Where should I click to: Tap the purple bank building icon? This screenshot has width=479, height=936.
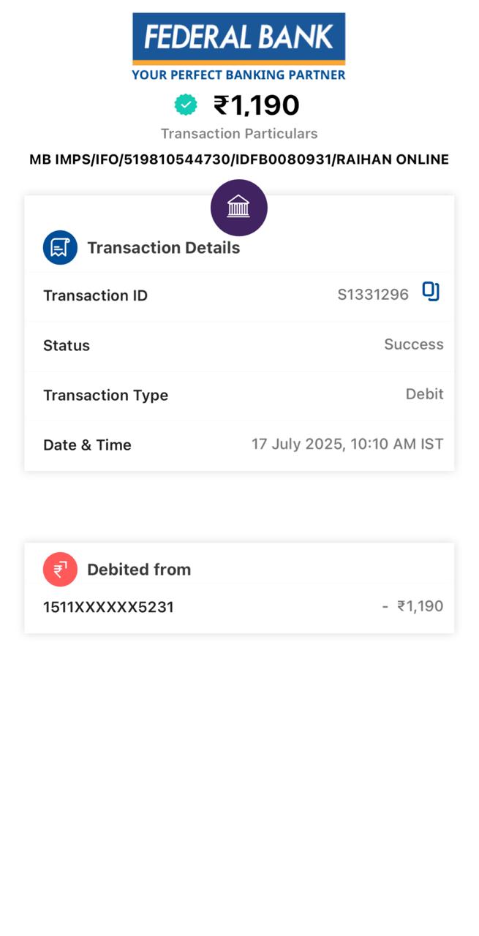click(x=239, y=208)
